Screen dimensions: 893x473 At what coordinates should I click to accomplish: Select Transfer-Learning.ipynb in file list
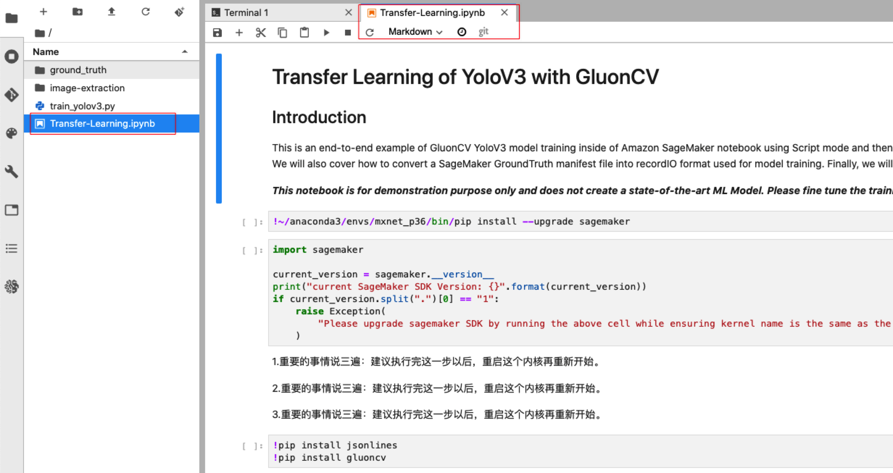pyautogui.click(x=112, y=124)
